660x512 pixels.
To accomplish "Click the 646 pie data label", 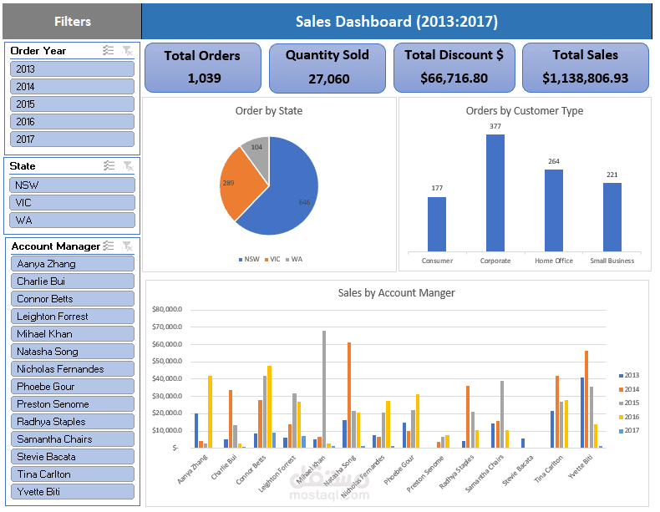I will [x=304, y=202].
